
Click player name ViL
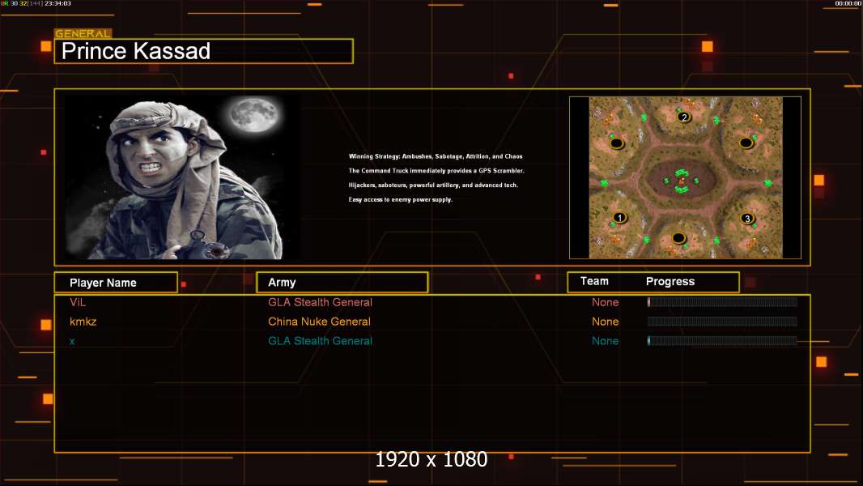(78, 302)
